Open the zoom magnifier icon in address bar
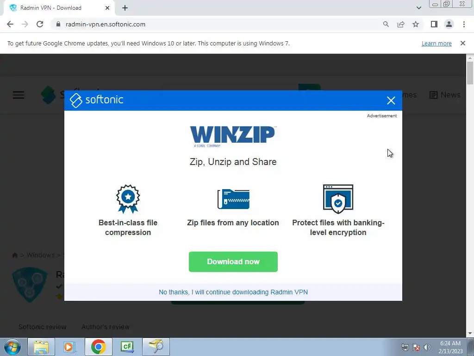 click(x=386, y=24)
